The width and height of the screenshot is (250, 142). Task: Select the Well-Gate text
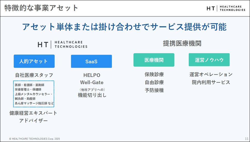tap(92, 83)
